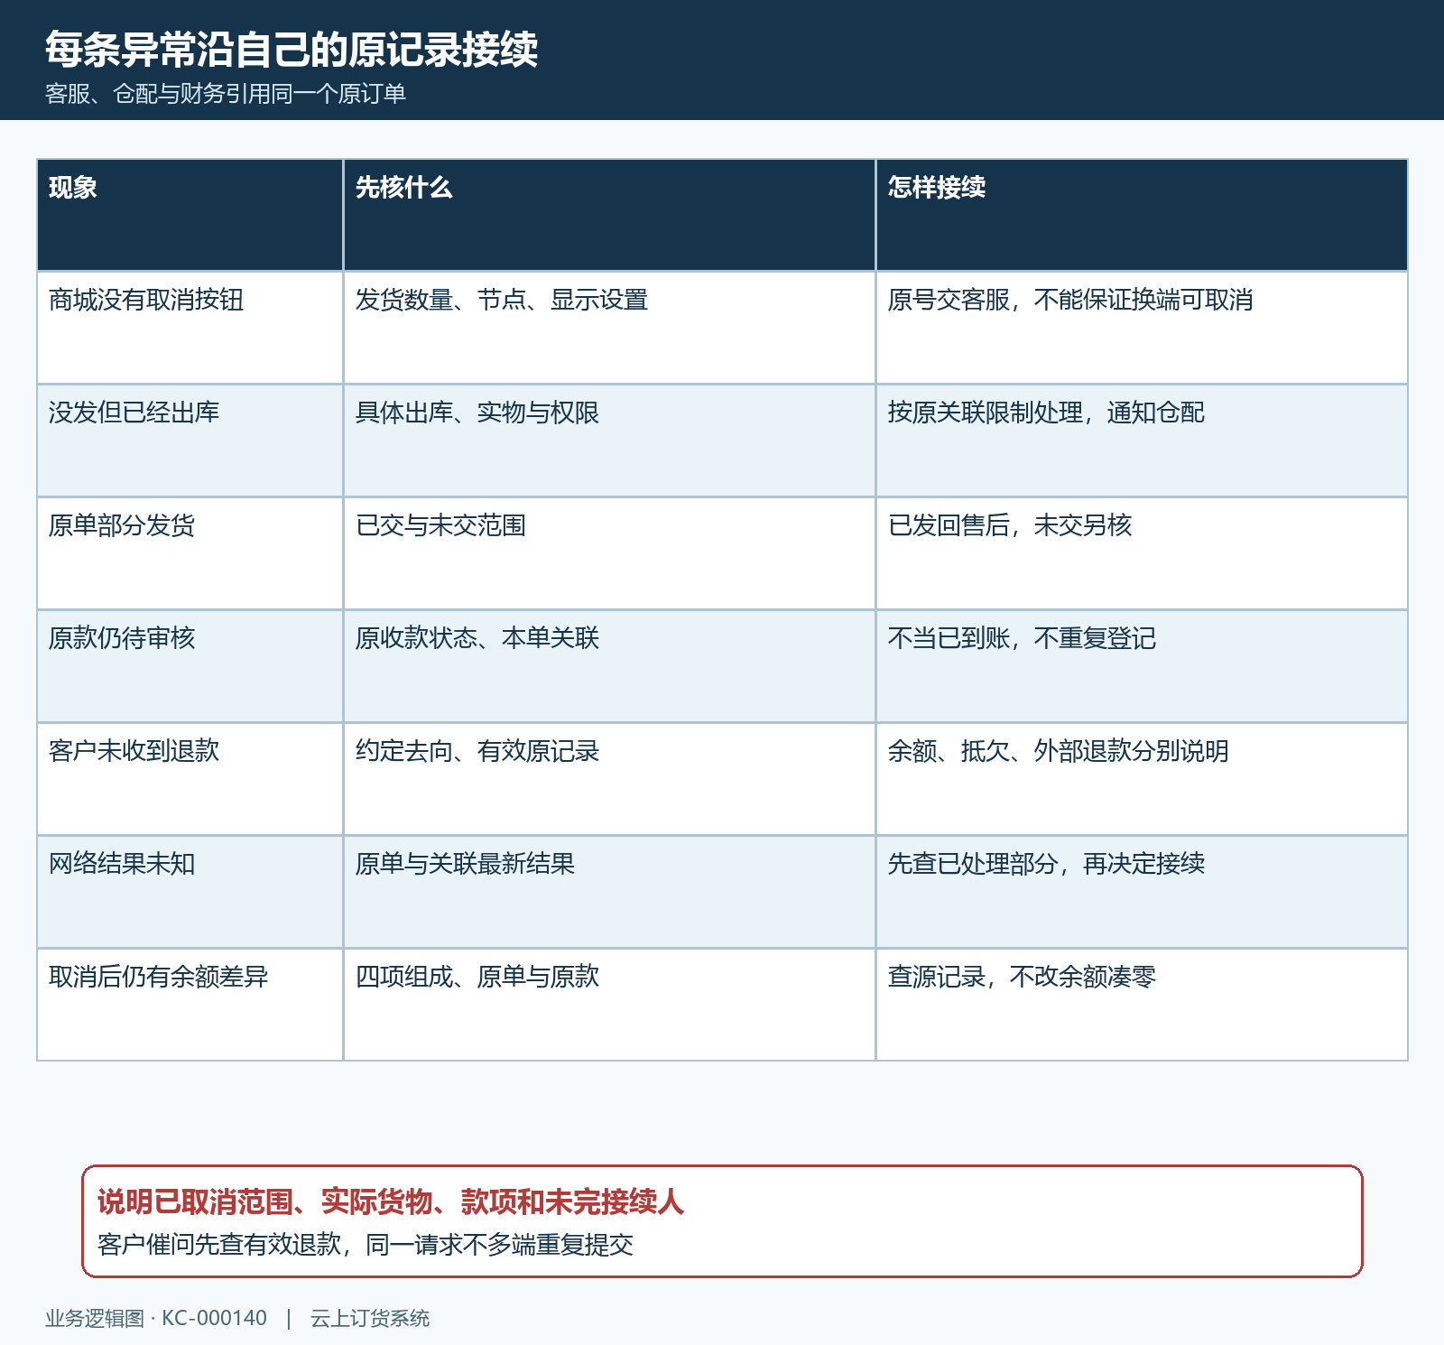This screenshot has width=1444, height=1345.
Task: Select note 客户催问先查有效退款，同一请求不多端重复提交
Action: 366,1245
